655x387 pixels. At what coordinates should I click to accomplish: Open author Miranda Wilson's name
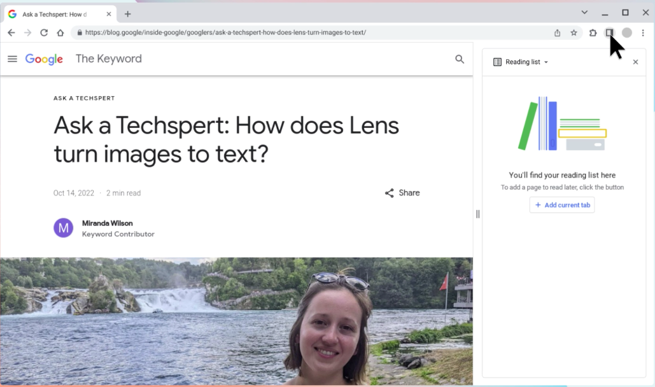(108, 223)
